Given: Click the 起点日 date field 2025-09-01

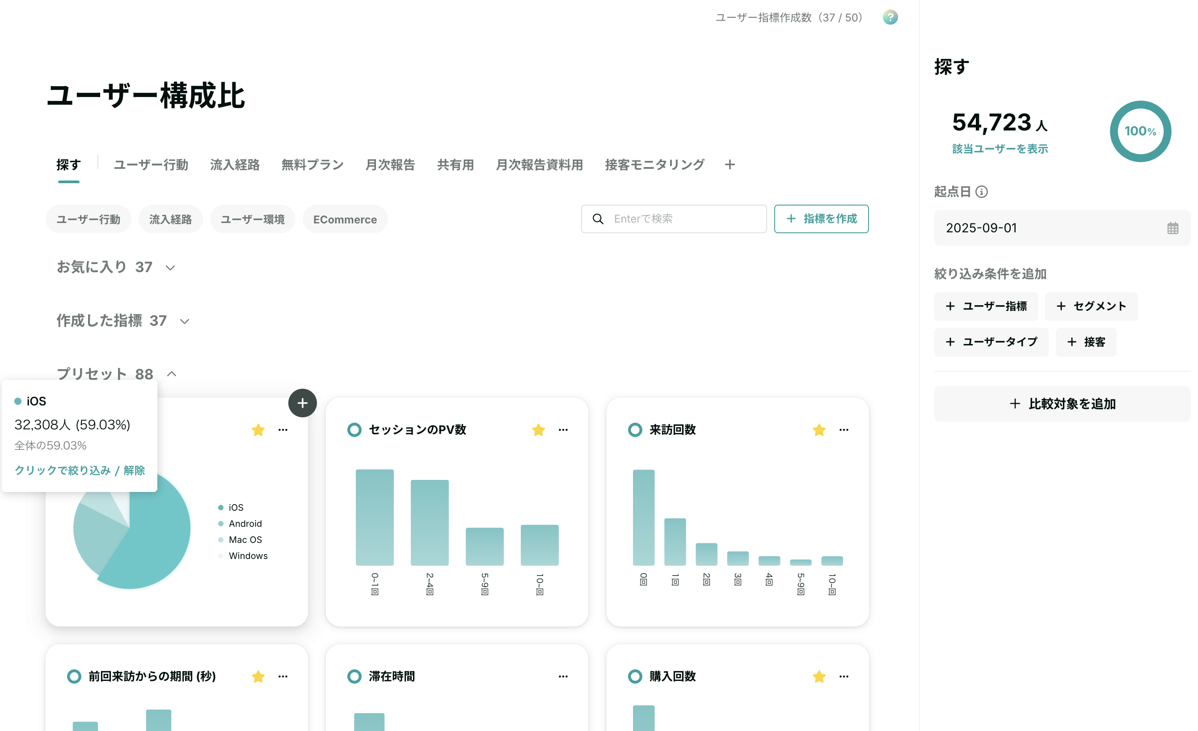Looking at the screenshot, I should point(1062,228).
